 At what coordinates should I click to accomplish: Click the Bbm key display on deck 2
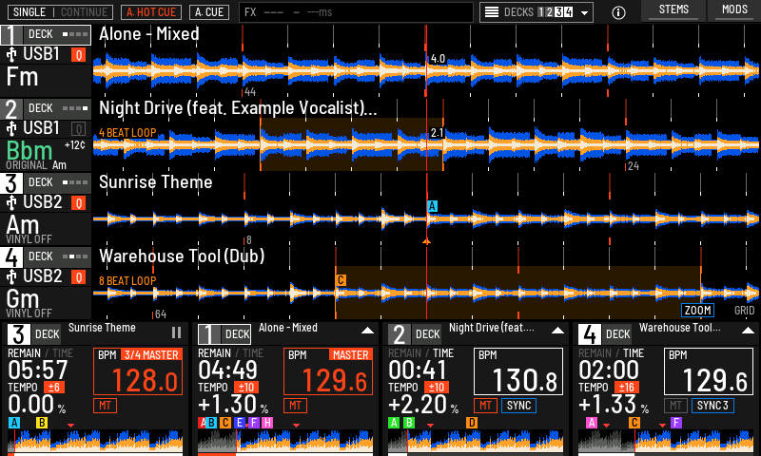[x=29, y=150]
